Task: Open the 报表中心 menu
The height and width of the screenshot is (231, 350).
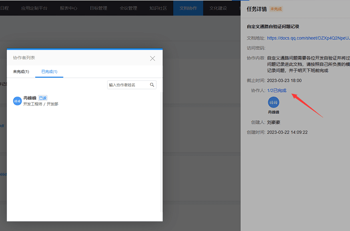Action: [x=68, y=8]
